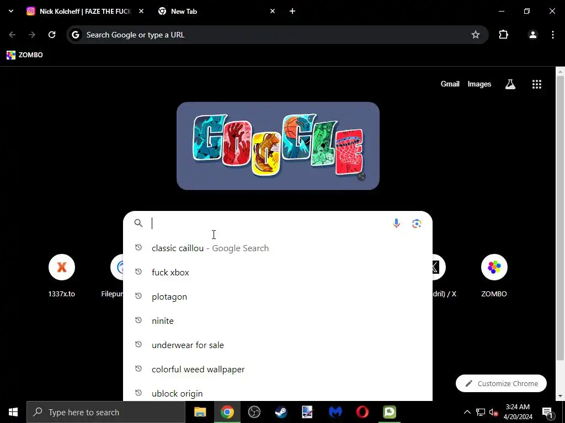Screen dimensions: 565x423
Task: Show hidden system tray icons
Action: pos(467,412)
